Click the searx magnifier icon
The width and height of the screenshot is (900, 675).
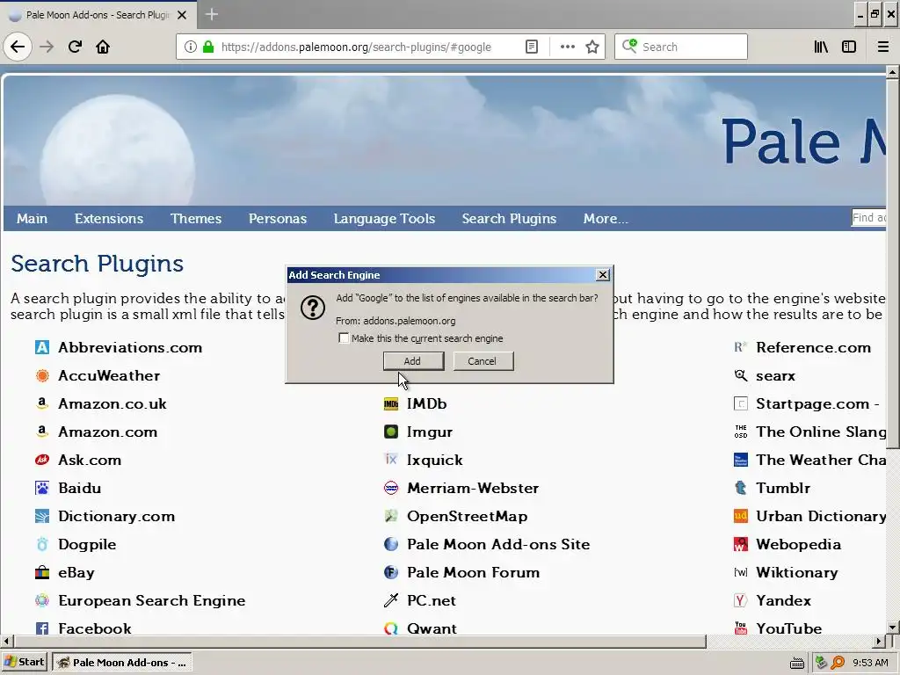(x=740, y=375)
